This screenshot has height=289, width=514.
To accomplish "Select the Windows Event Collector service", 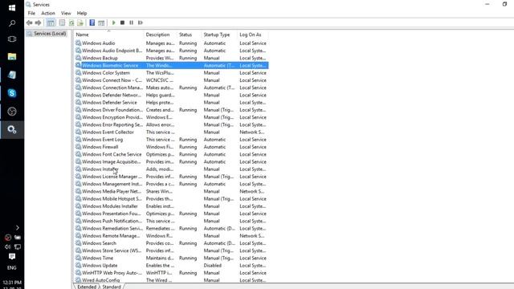I will (171, 132).
